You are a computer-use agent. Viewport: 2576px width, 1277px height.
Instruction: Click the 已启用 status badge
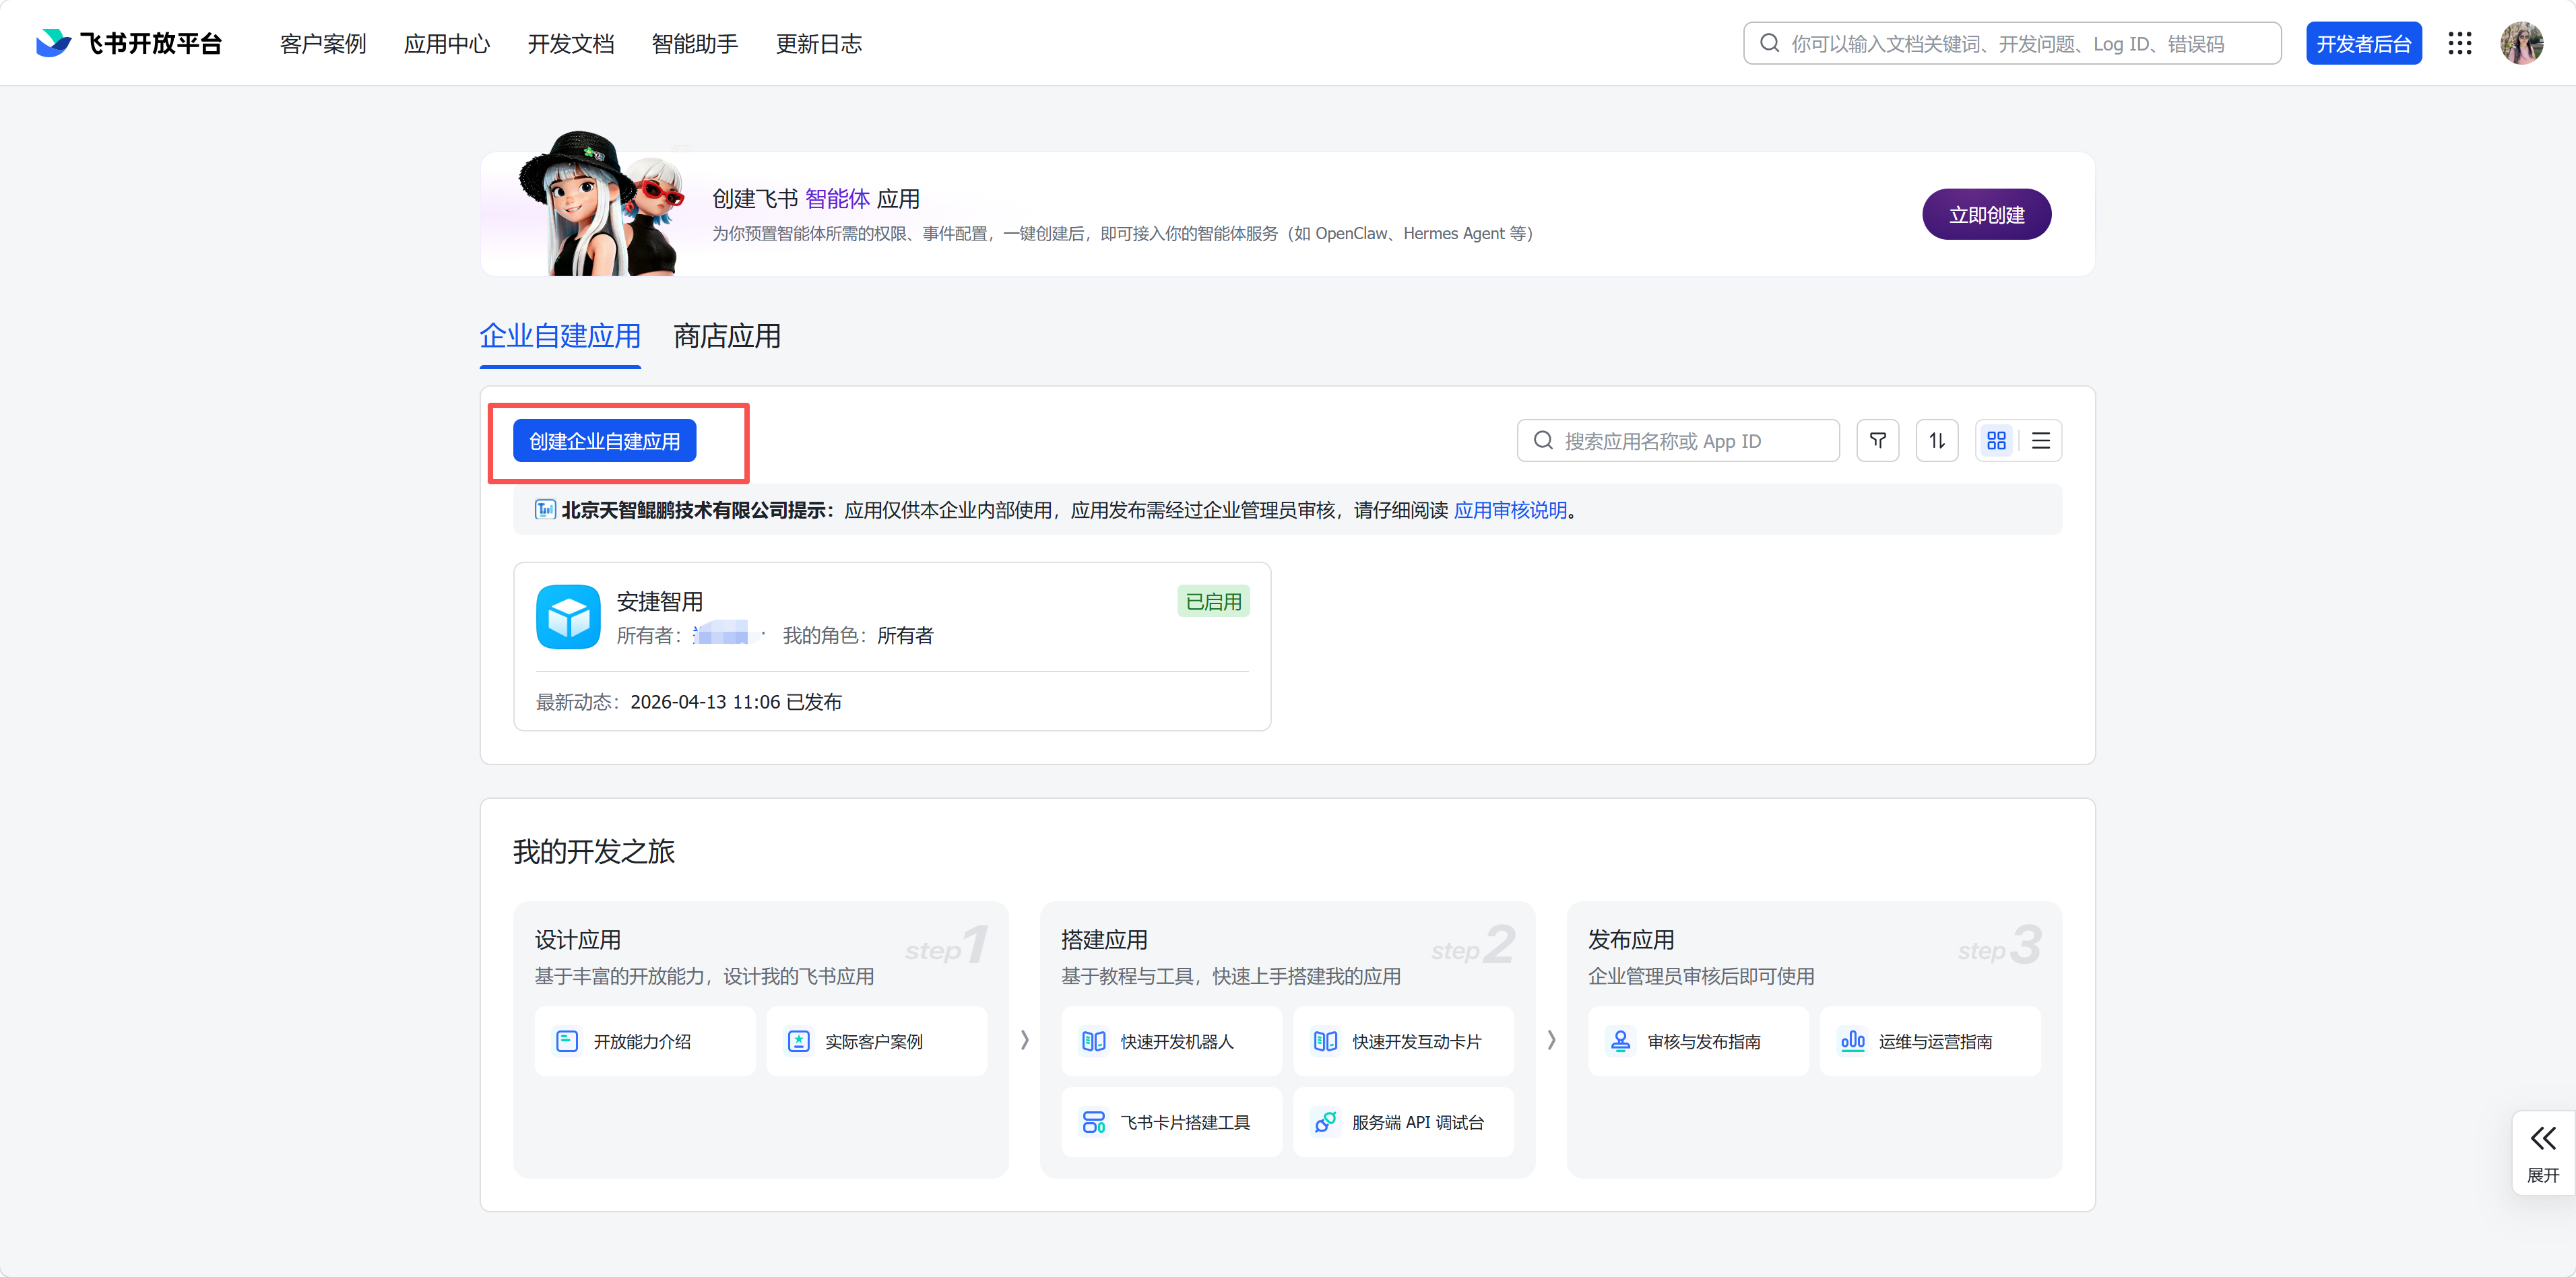[x=1213, y=601]
